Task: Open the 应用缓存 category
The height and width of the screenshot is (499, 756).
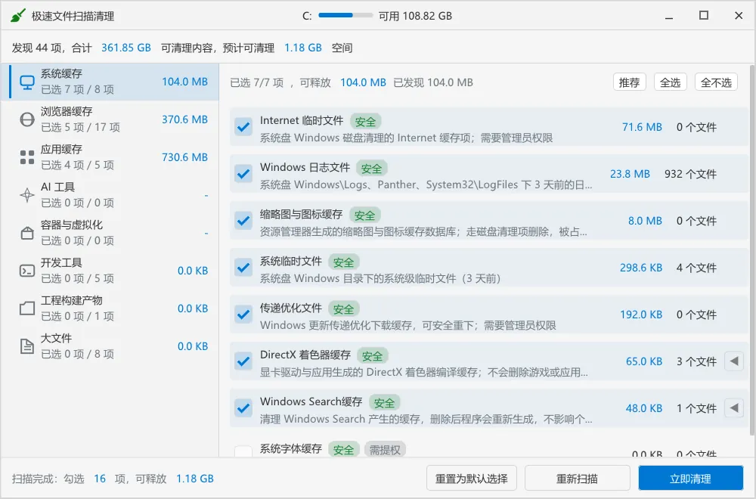Action: coord(110,157)
